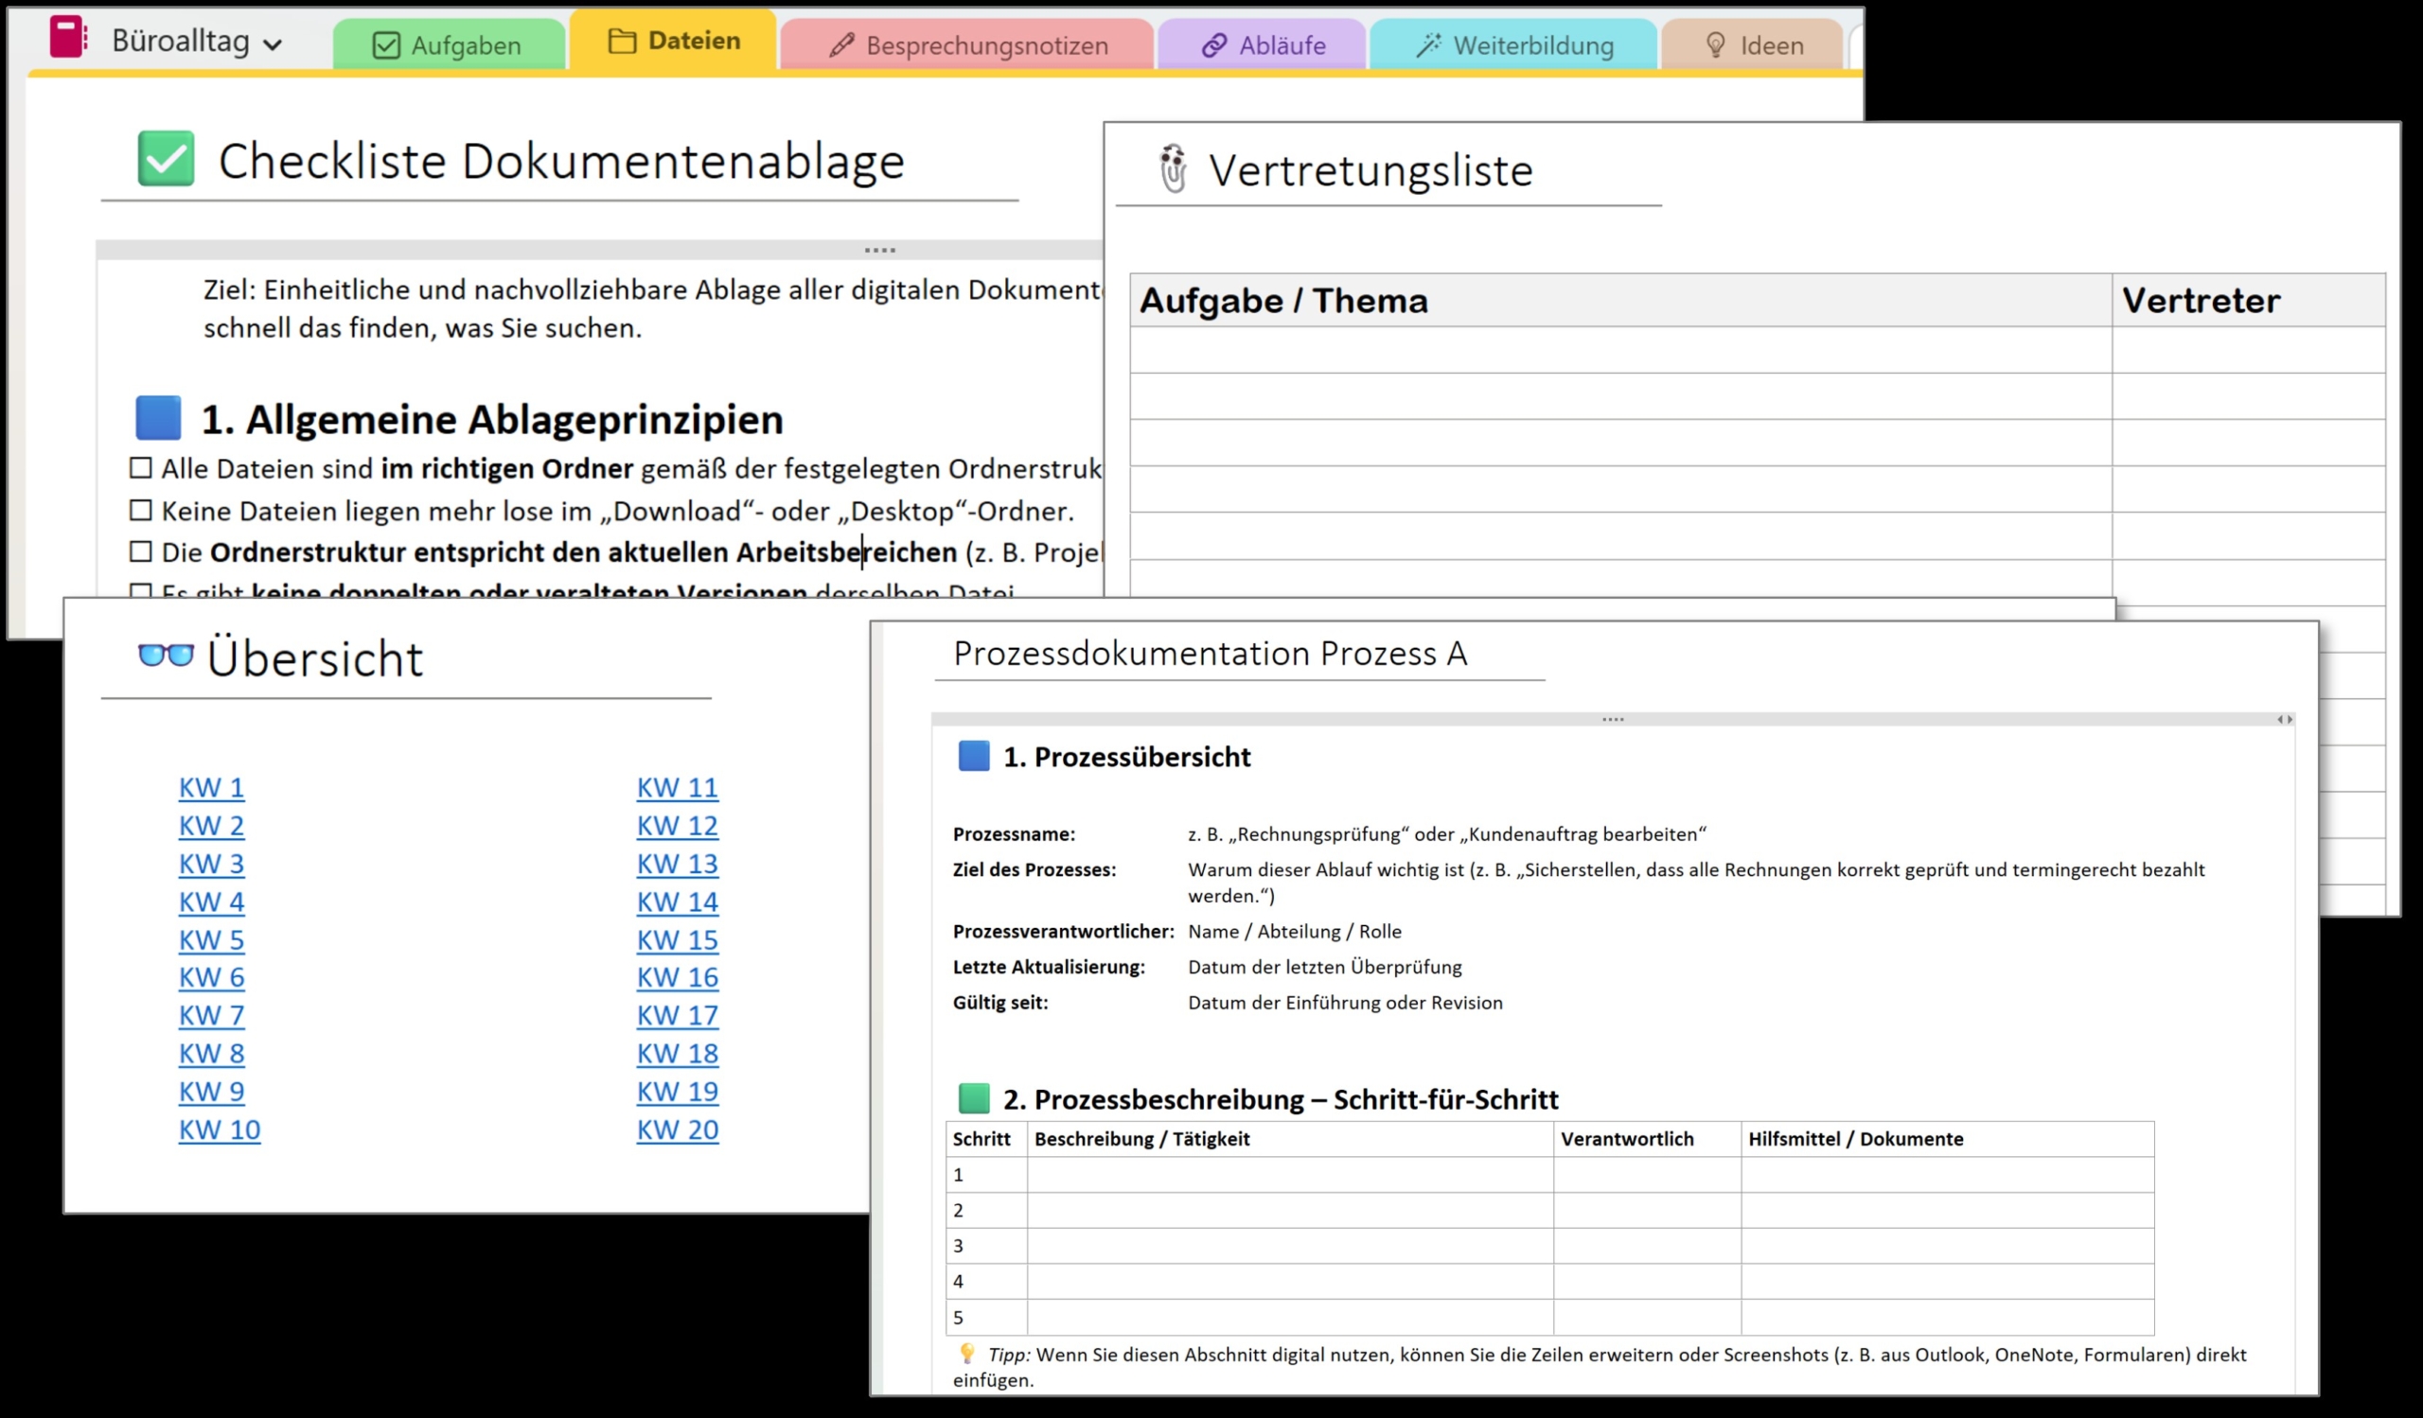Click the green square icon before Prozessbeschreibung

(973, 1098)
